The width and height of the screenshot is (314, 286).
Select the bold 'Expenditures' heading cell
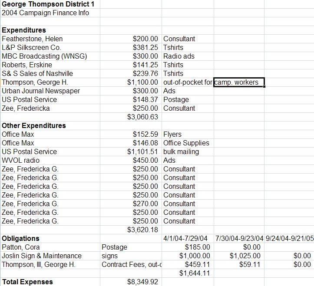tap(50, 30)
